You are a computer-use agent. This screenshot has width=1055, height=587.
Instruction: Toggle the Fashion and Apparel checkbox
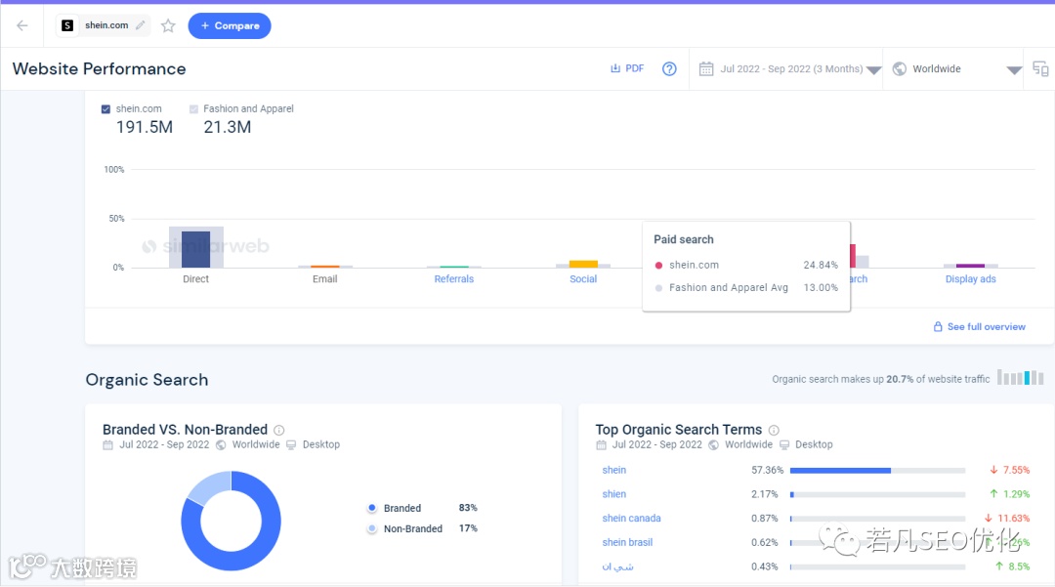pos(193,109)
